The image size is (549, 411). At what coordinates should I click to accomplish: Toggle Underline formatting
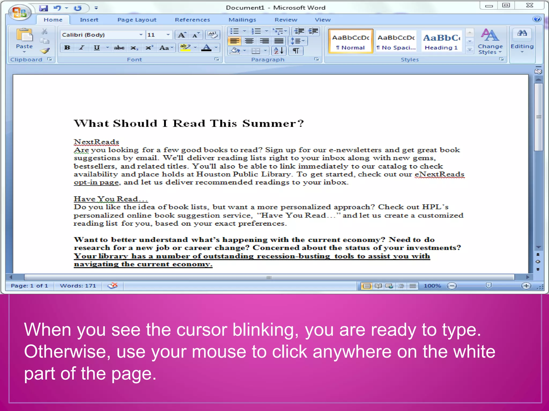97,48
